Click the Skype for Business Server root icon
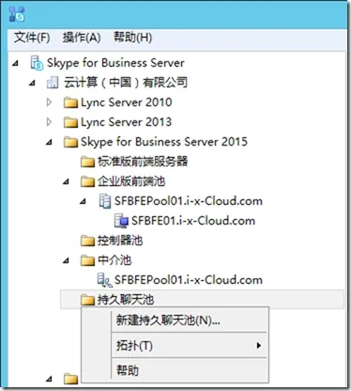This screenshot has width=351, height=391. click(x=37, y=63)
